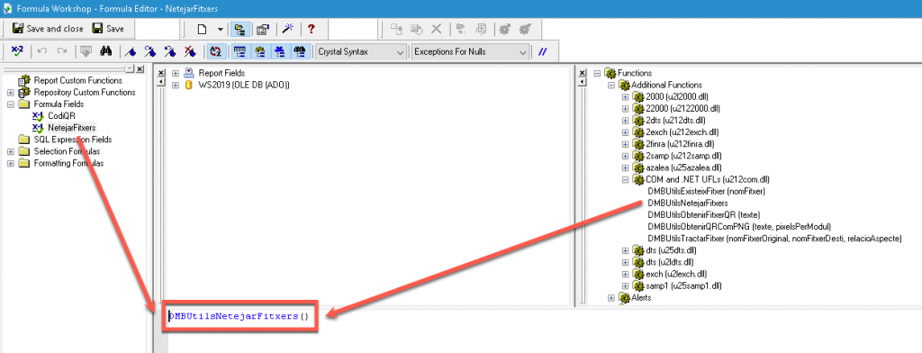Open the formula expert wand icon
Screen dimensions: 922x353
[x=287, y=29]
